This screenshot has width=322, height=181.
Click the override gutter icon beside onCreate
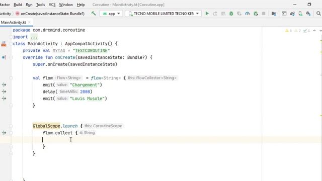4,57
